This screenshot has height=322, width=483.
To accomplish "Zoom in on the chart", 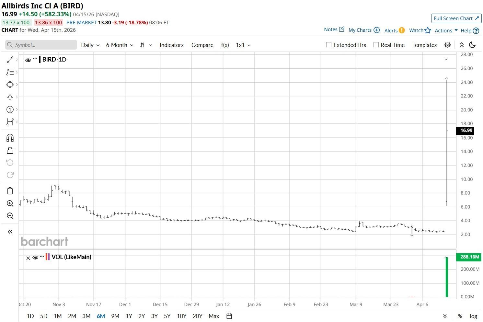I will click(x=10, y=203).
